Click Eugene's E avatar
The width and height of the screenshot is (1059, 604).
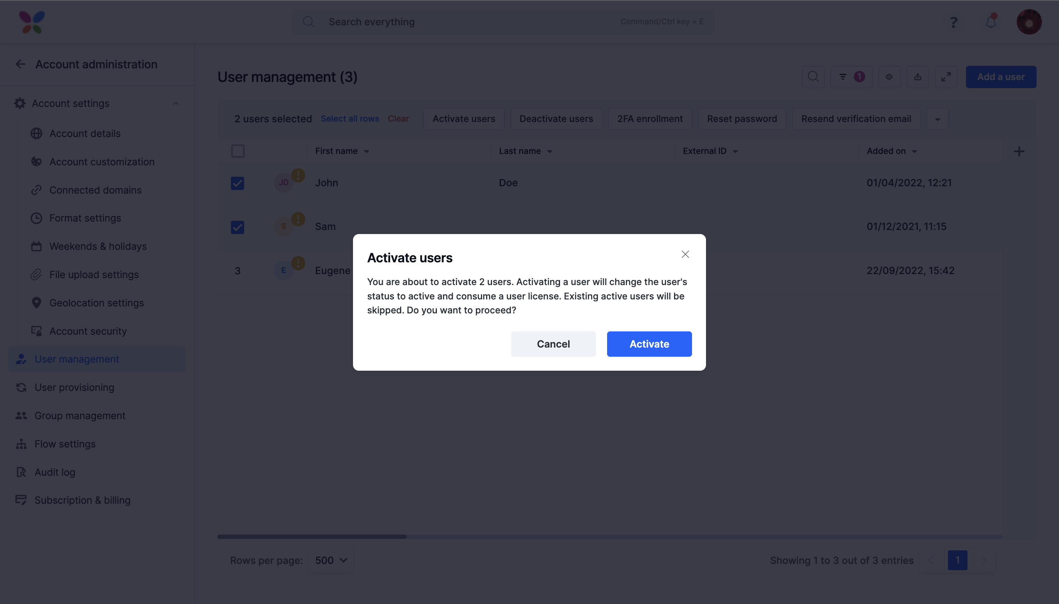284,270
